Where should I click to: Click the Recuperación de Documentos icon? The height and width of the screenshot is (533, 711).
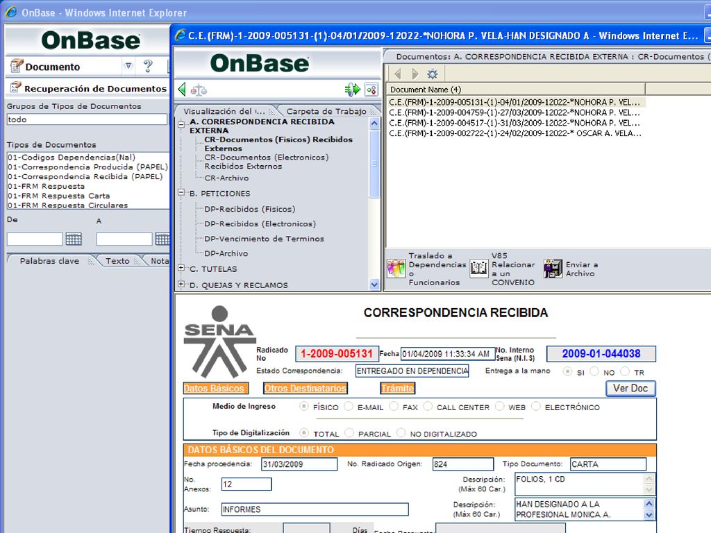[16, 87]
